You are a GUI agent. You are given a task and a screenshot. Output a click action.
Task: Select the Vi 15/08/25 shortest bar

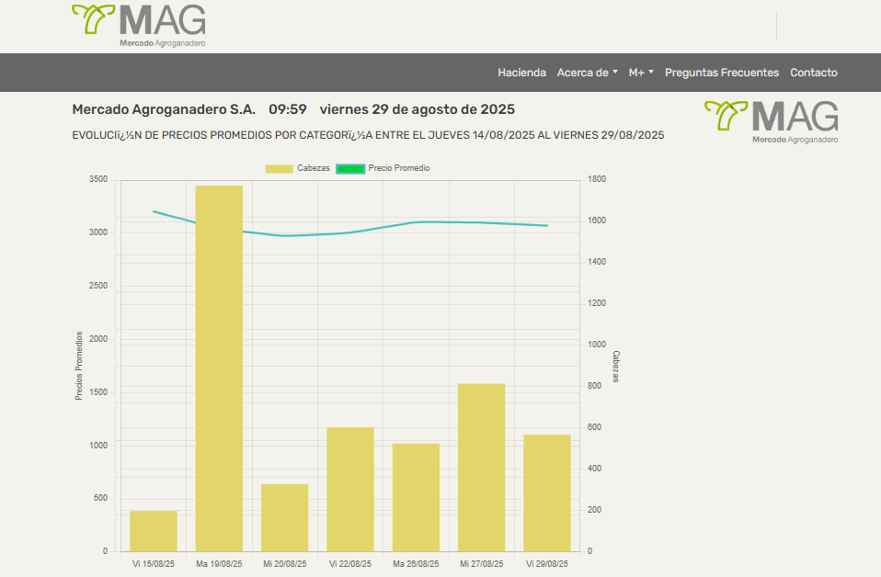pyautogui.click(x=154, y=531)
